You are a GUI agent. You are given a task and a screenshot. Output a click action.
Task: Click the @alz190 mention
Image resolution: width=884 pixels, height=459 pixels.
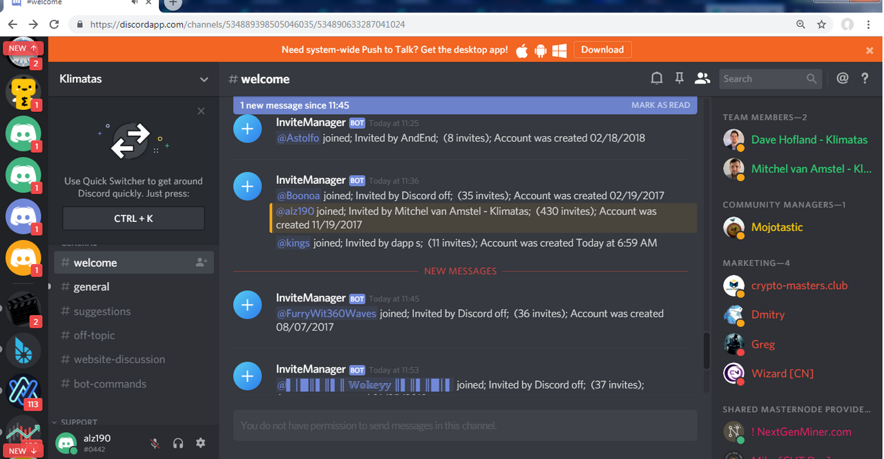coord(295,212)
